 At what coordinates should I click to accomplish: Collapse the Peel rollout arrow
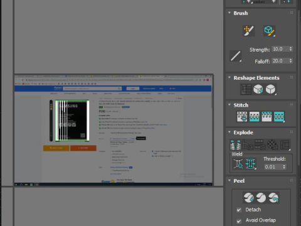pos(230,180)
